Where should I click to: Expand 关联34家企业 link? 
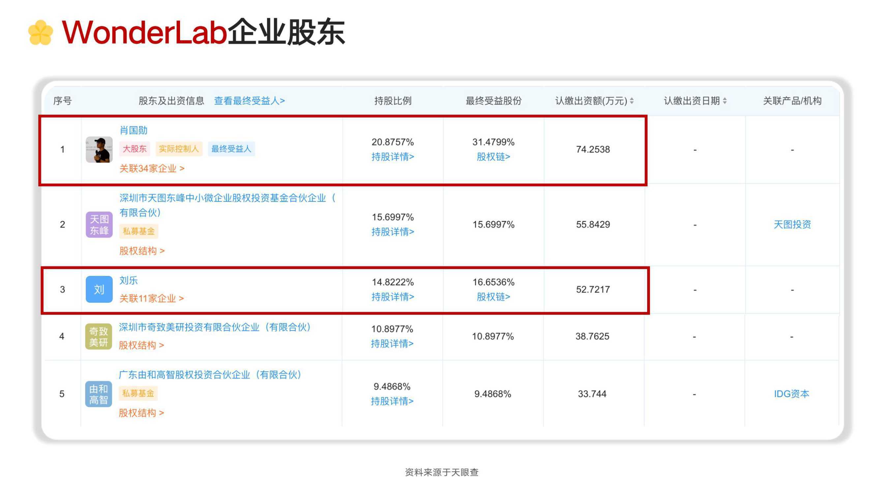[152, 168]
